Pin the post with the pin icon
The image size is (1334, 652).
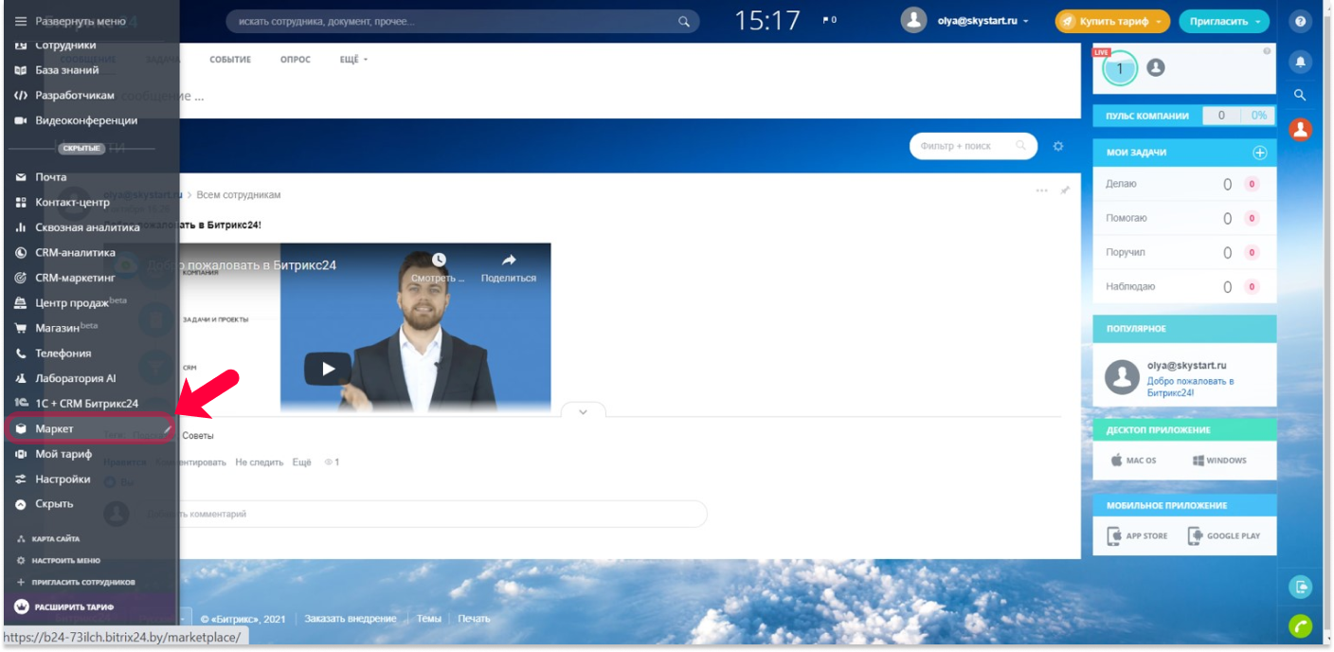tap(1065, 190)
